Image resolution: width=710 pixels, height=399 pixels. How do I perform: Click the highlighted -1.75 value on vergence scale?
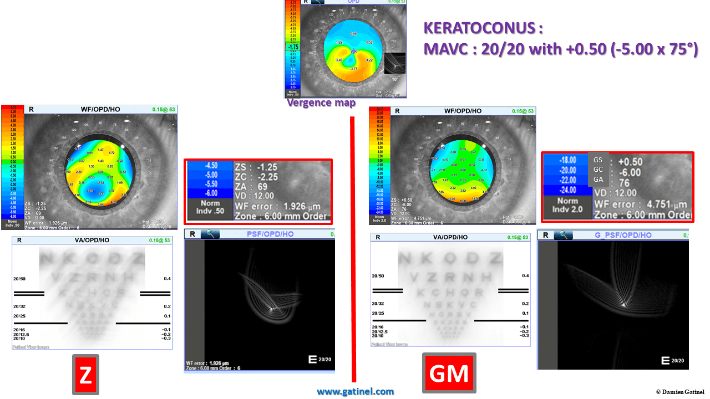pyautogui.click(x=292, y=47)
